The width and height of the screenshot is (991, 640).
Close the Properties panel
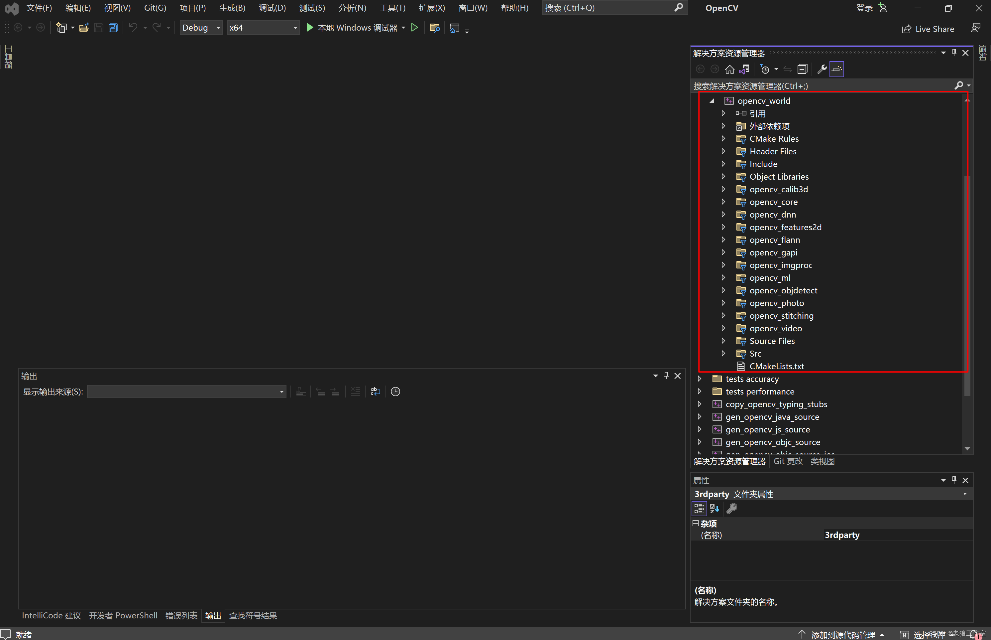point(965,480)
